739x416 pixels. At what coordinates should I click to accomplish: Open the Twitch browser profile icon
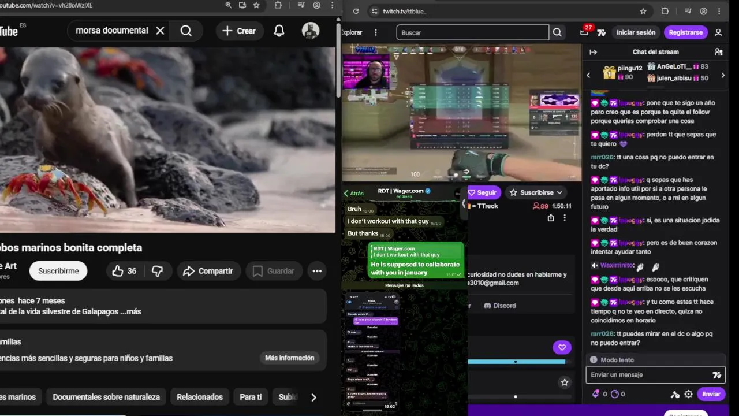point(704,11)
